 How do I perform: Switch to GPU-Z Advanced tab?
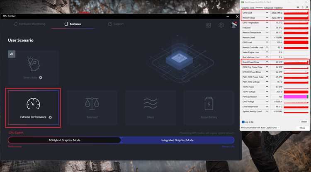(268, 8)
